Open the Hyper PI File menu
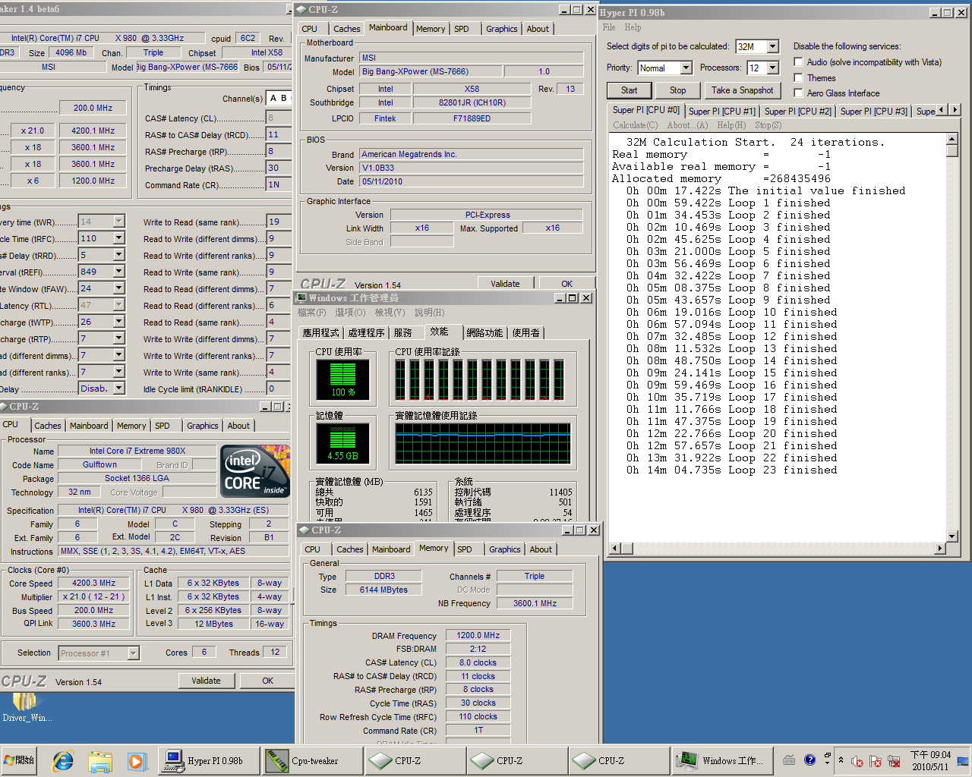This screenshot has height=777, width=972. coord(609,27)
